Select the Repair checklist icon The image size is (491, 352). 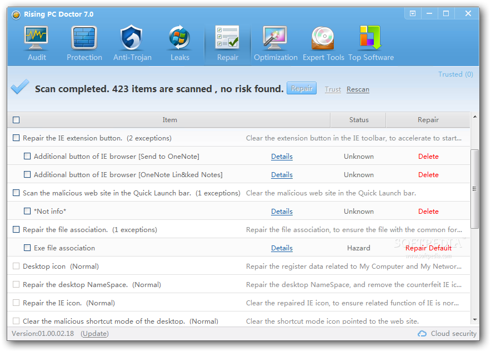[228, 37]
